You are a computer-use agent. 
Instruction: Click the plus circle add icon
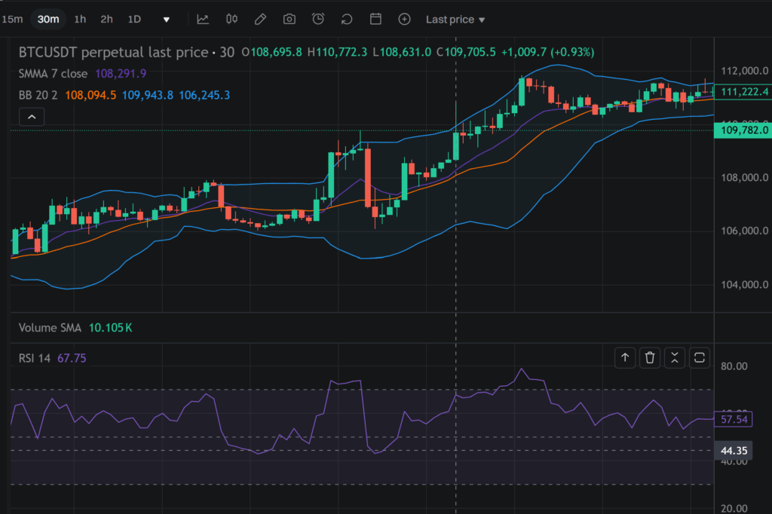point(404,20)
